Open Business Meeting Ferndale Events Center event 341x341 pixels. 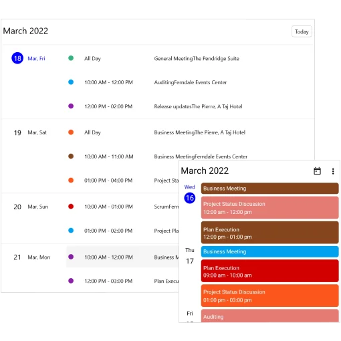(x=201, y=156)
